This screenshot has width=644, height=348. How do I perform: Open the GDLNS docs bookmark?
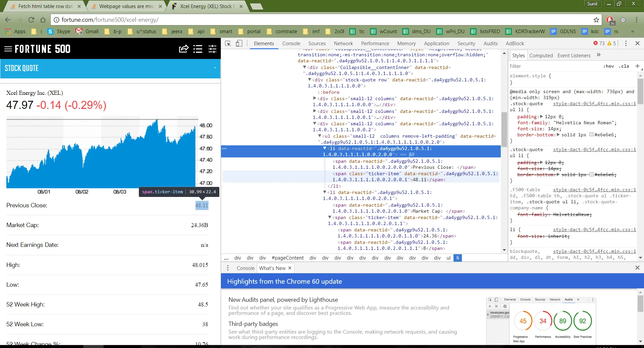pos(563,31)
